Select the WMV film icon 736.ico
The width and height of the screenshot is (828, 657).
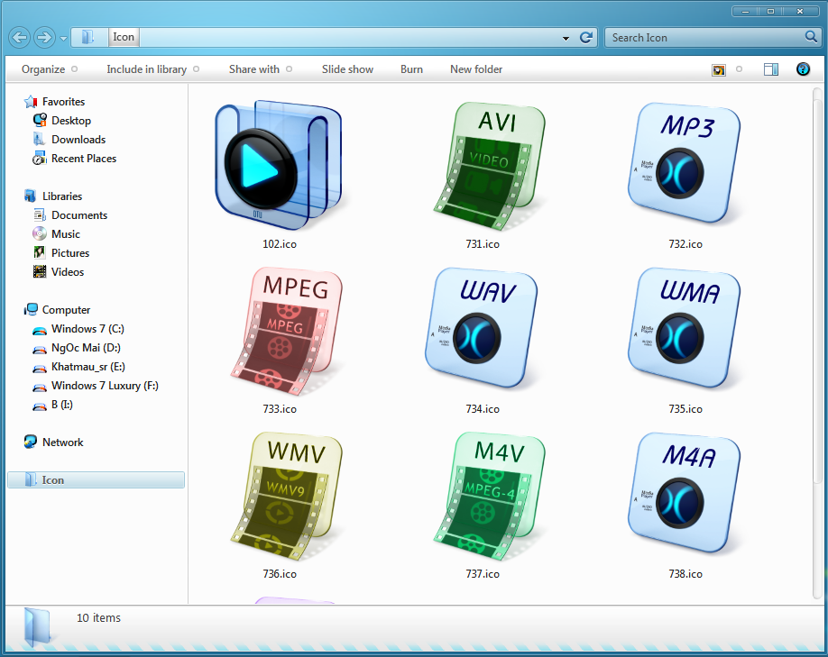point(287,496)
